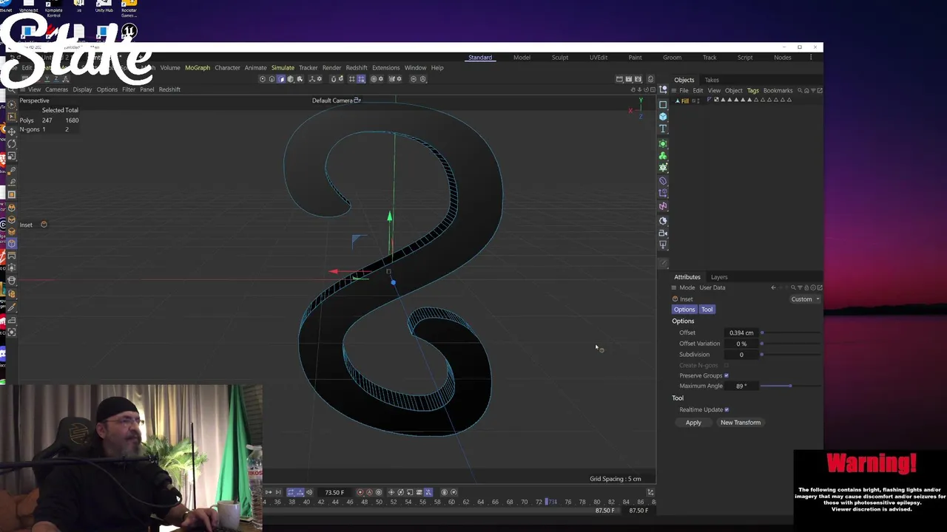Click the Live Selection tool icon
This screenshot has width=947, height=532.
point(11,104)
